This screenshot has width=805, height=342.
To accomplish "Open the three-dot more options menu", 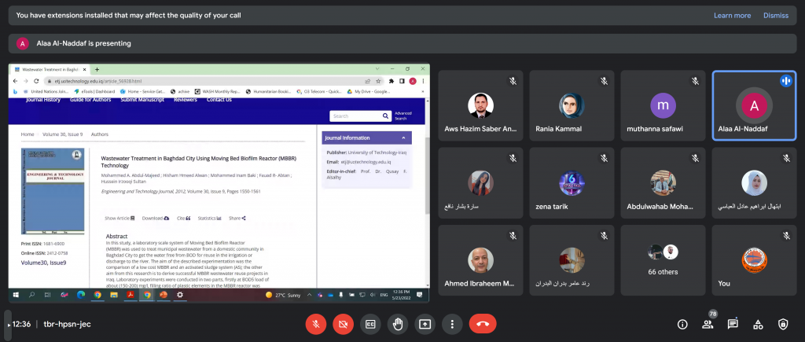I will coord(452,323).
